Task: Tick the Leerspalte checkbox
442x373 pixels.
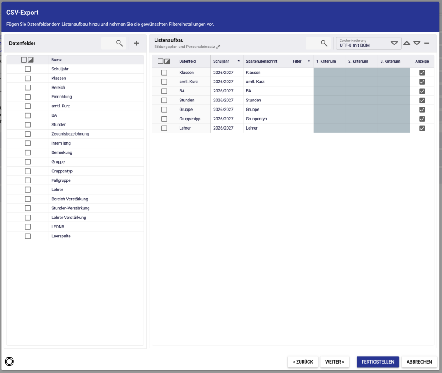Action: (x=28, y=236)
